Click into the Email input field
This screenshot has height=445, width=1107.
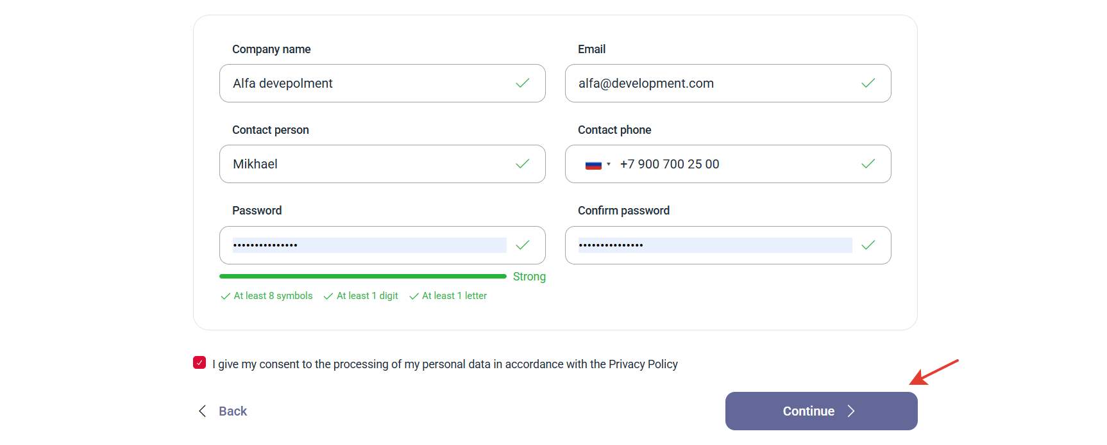point(728,83)
